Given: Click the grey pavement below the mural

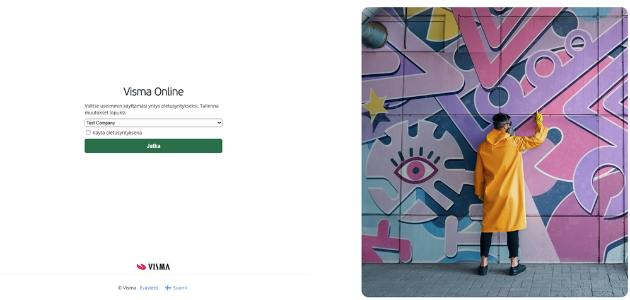Looking at the screenshot, I should (429, 280).
